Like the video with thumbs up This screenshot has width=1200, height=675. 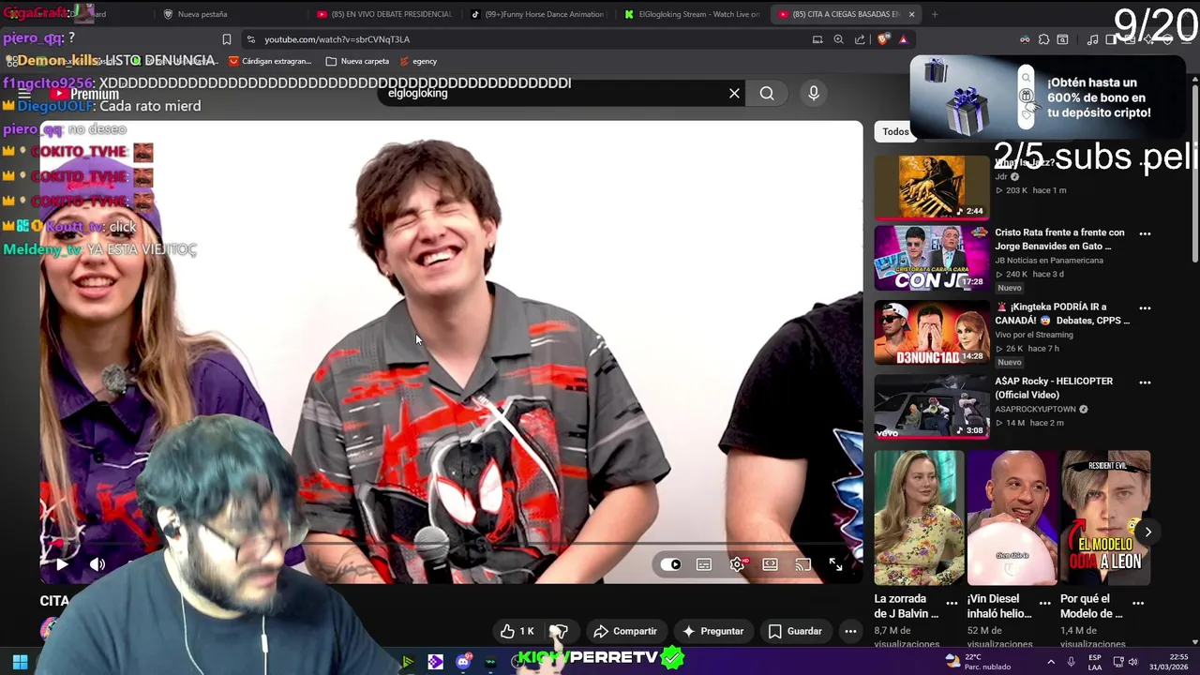[517, 631]
